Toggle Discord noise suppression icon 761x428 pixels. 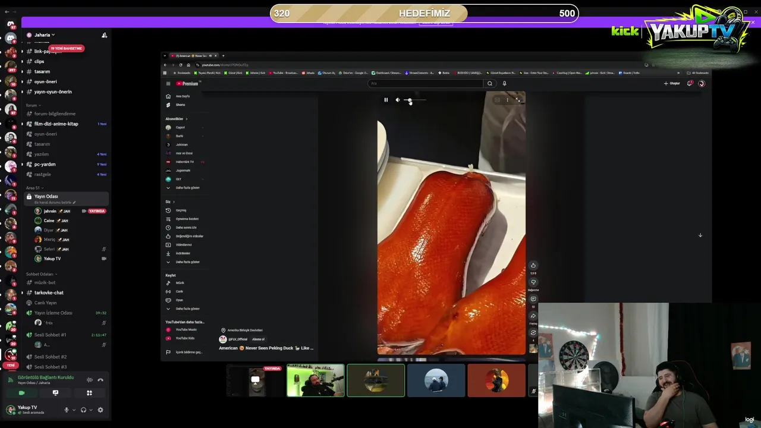[x=90, y=380]
